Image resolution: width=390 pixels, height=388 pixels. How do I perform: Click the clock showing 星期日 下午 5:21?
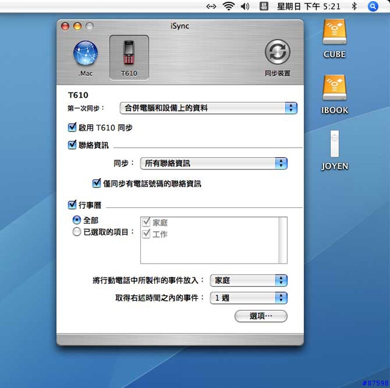(308, 7)
